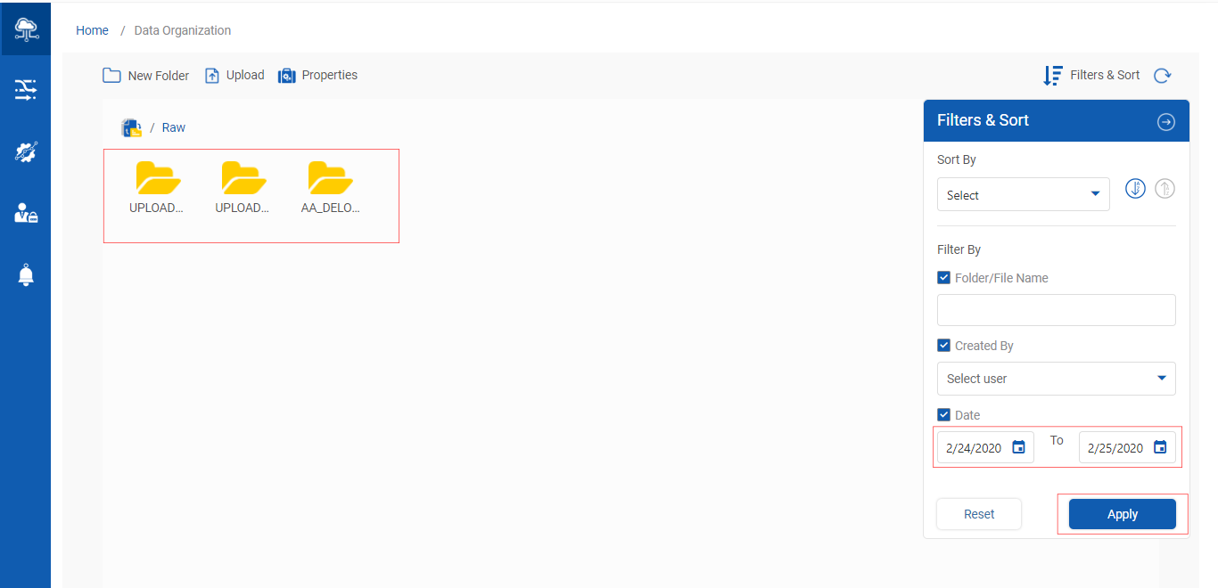The width and height of the screenshot is (1218, 588).
Task: Select the second UPLOAD... folder
Action: click(x=243, y=188)
